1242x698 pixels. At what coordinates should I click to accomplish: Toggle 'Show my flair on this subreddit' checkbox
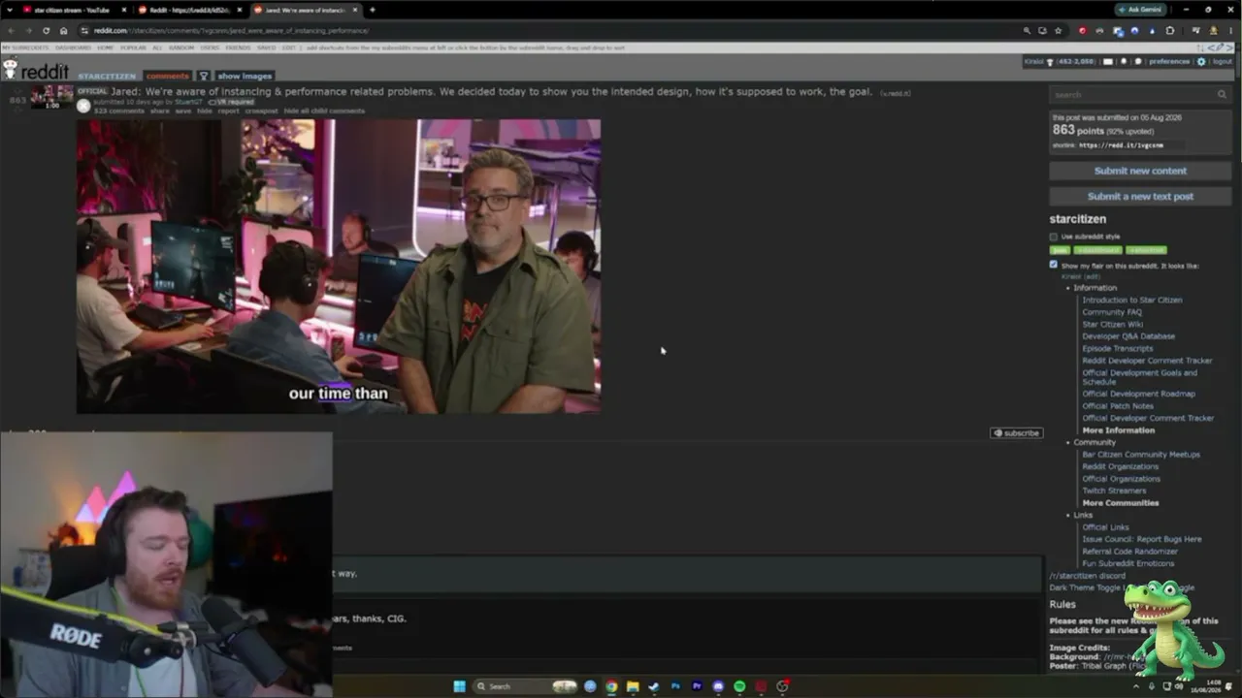pyautogui.click(x=1053, y=265)
